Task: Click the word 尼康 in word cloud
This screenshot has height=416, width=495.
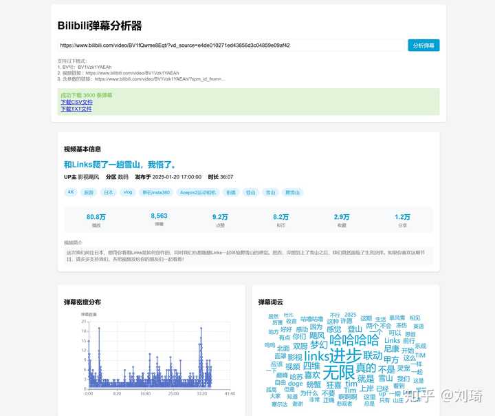Action: pyautogui.click(x=391, y=349)
